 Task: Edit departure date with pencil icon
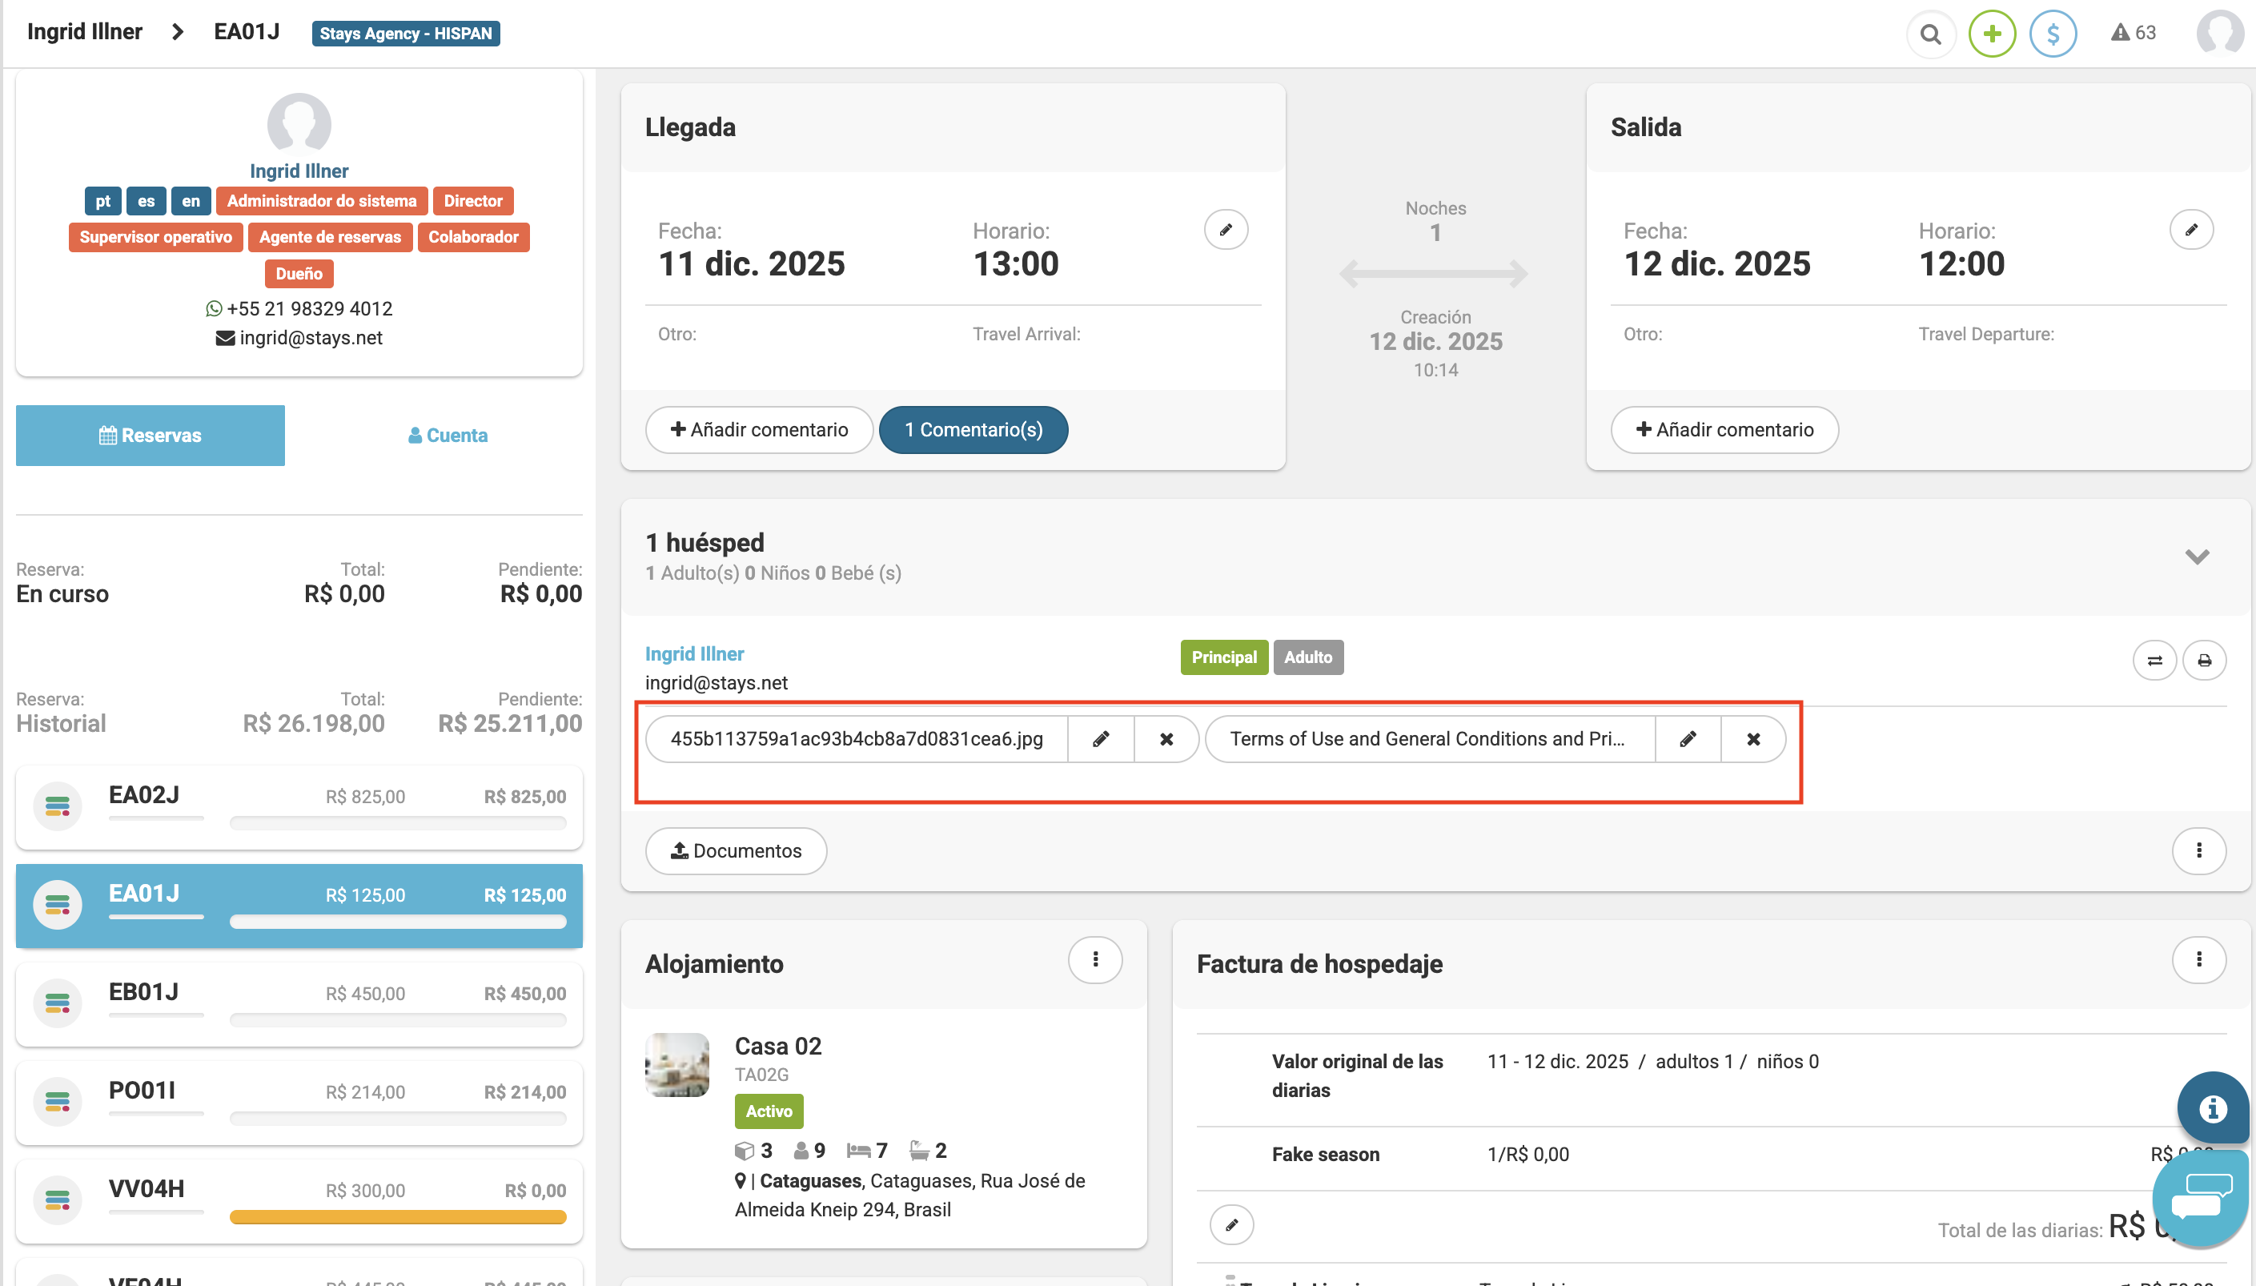pyautogui.click(x=2190, y=230)
